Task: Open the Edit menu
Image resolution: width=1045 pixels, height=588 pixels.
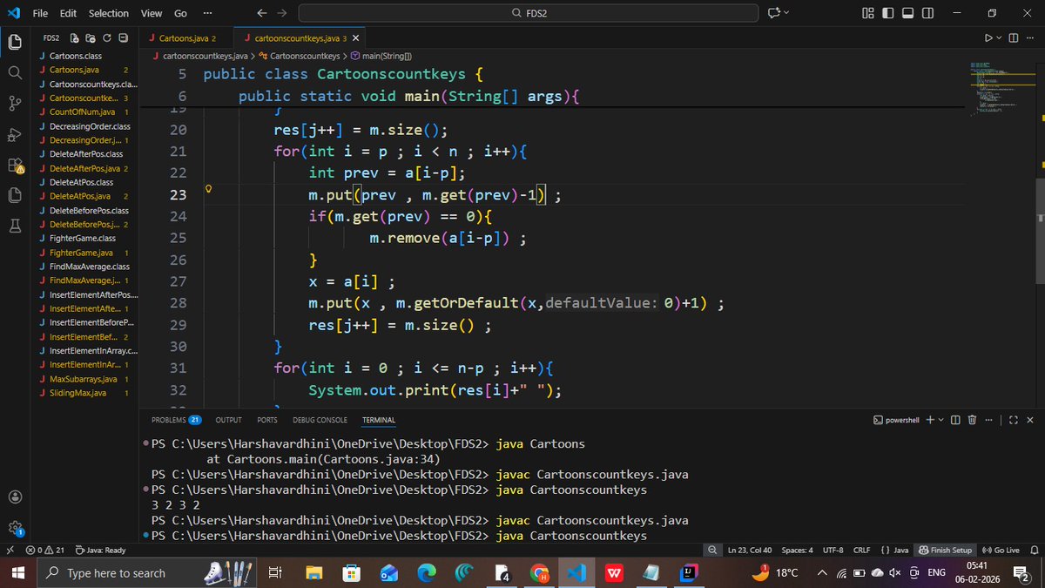Action: coord(69,13)
